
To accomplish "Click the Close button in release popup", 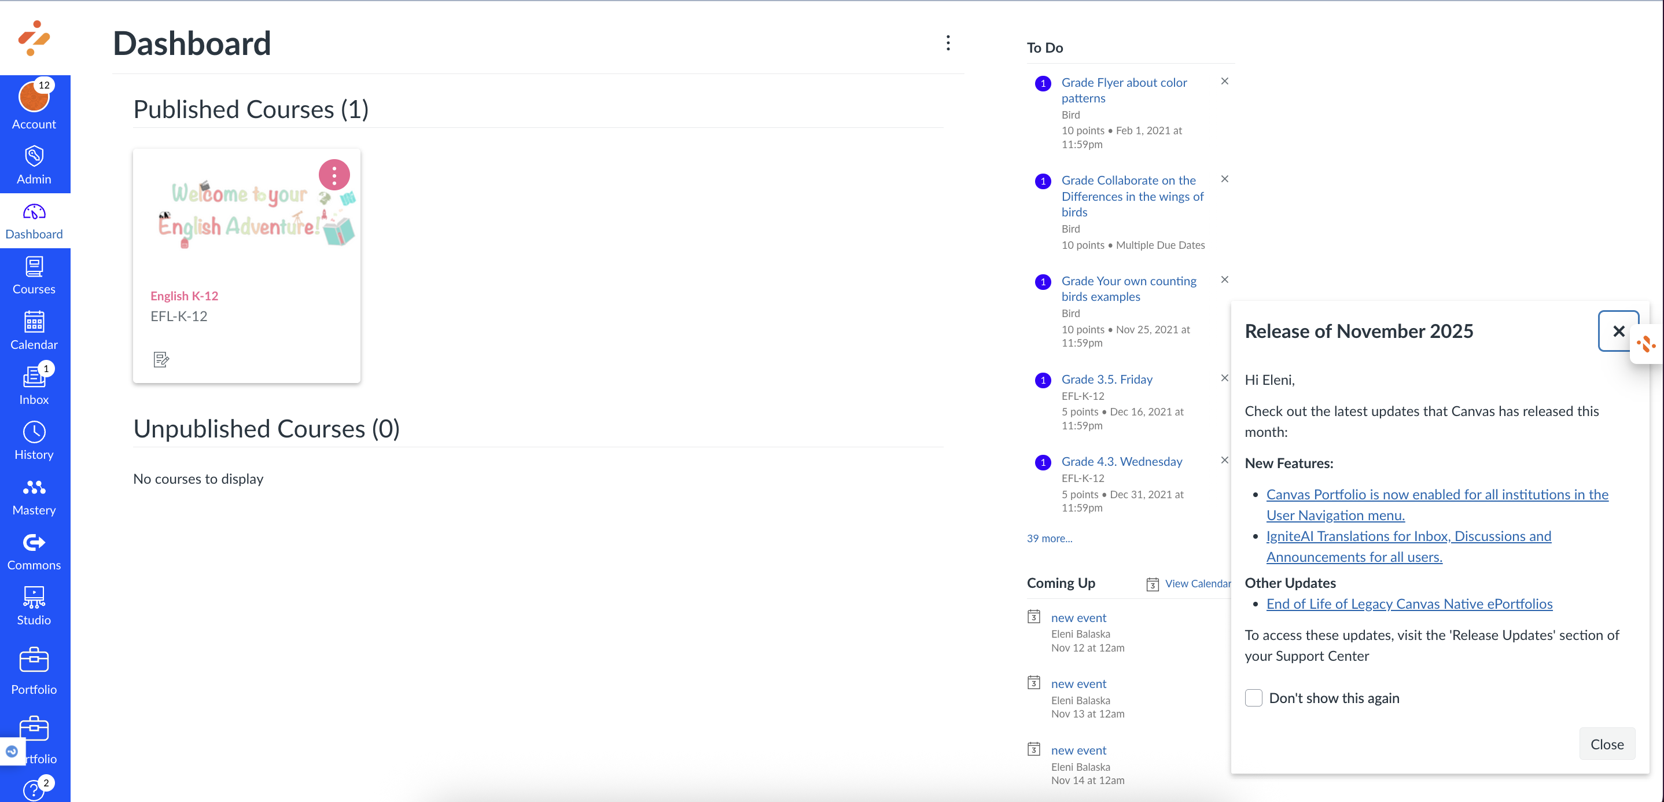I will tap(1607, 744).
